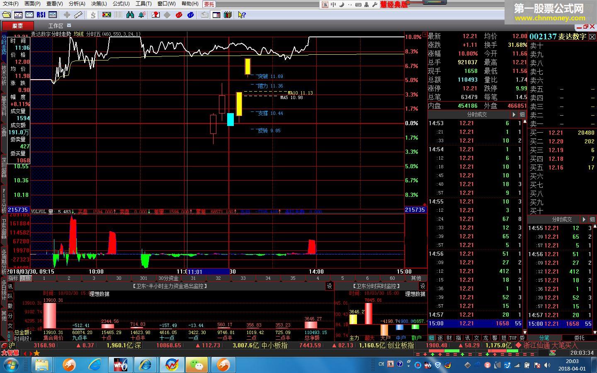Click the hatched grid toolbar icon
Viewport: 597px width, 373px height.
pyautogui.click(x=119, y=15)
